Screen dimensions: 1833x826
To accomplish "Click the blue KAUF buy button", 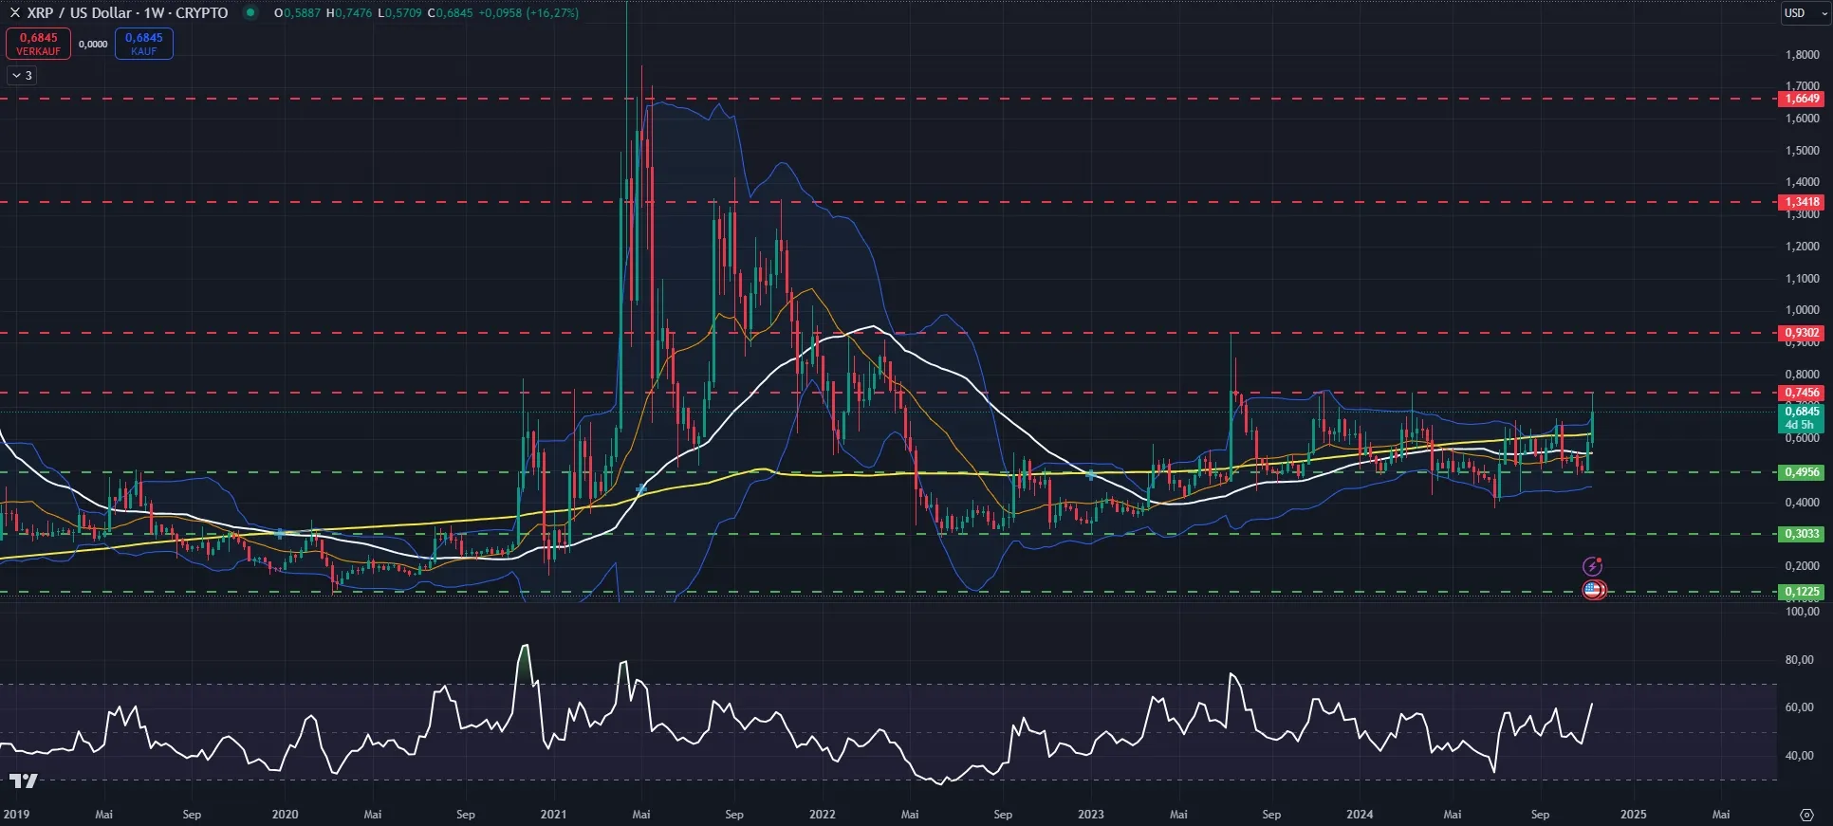I will (x=144, y=44).
